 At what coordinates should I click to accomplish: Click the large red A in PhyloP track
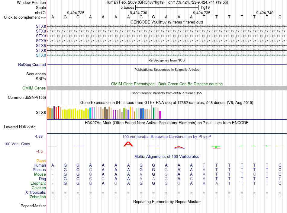(128, 144)
